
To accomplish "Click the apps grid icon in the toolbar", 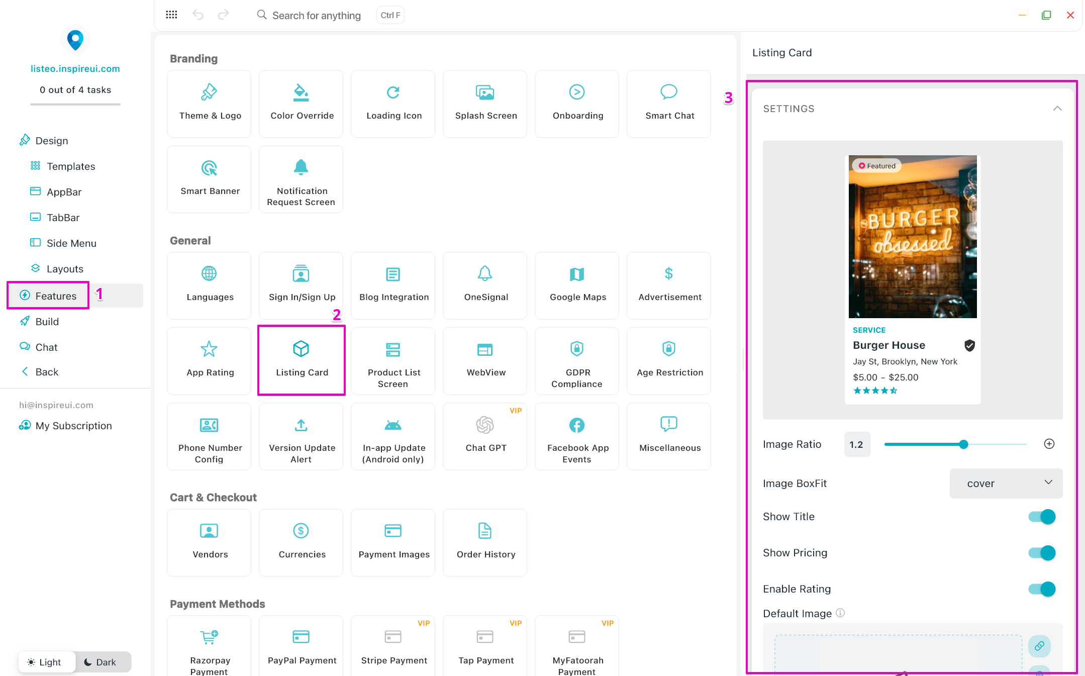I will click(x=171, y=15).
